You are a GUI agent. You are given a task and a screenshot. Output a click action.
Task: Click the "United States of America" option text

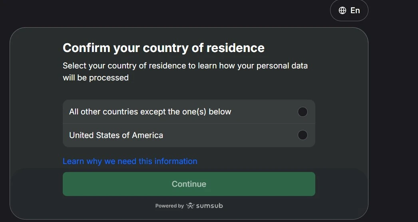(x=116, y=135)
